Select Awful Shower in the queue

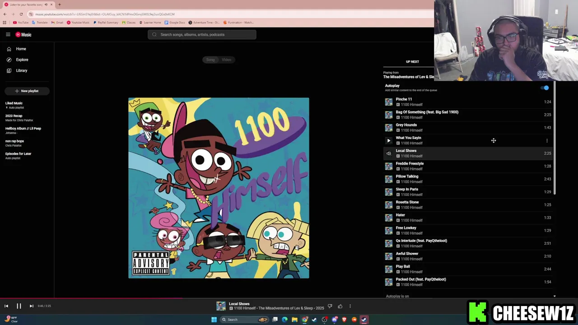pyautogui.click(x=468, y=256)
